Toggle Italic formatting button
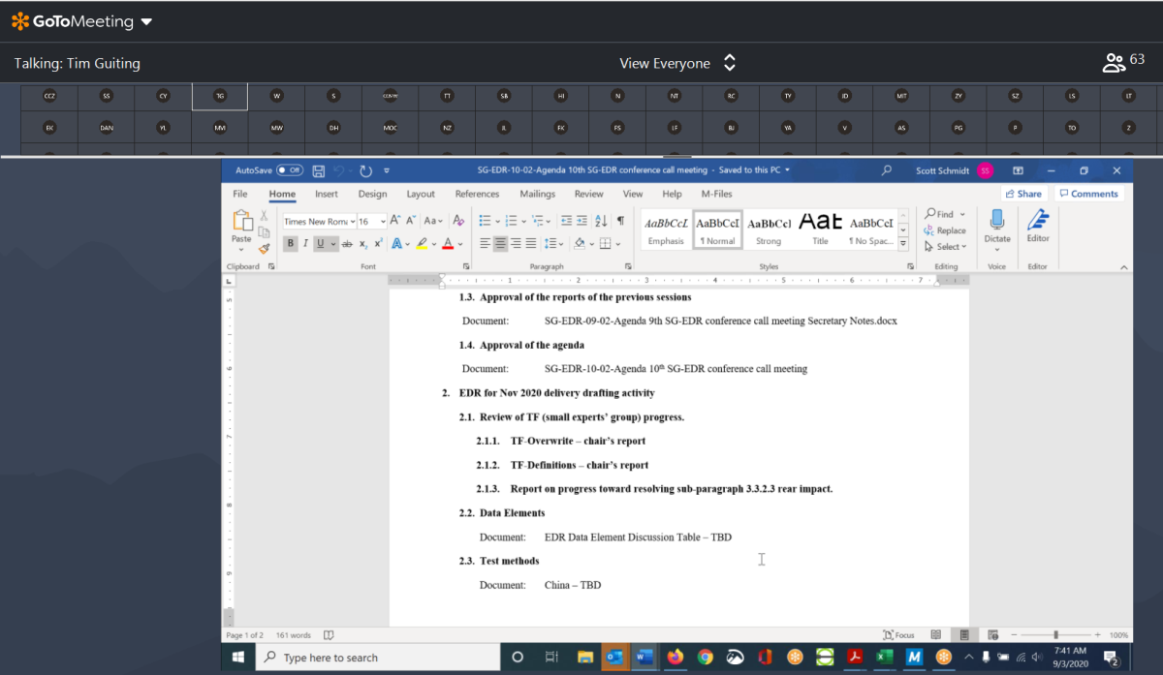This screenshot has width=1163, height=675. coord(305,244)
